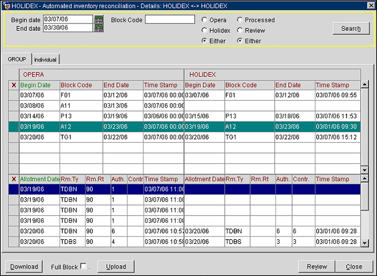The width and height of the screenshot is (377, 276).
Task: Select the Review radio button
Action: (240, 30)
